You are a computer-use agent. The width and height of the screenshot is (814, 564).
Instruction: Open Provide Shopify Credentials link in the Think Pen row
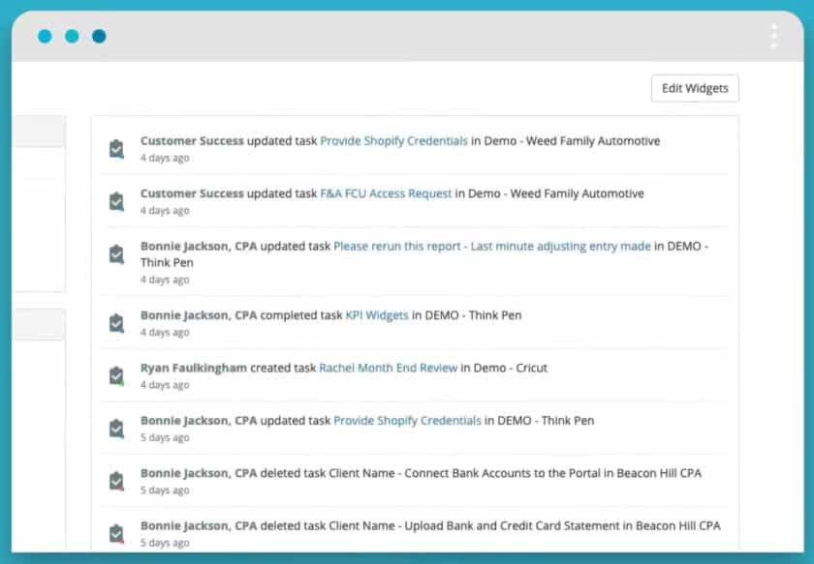[x=407, y=421]
